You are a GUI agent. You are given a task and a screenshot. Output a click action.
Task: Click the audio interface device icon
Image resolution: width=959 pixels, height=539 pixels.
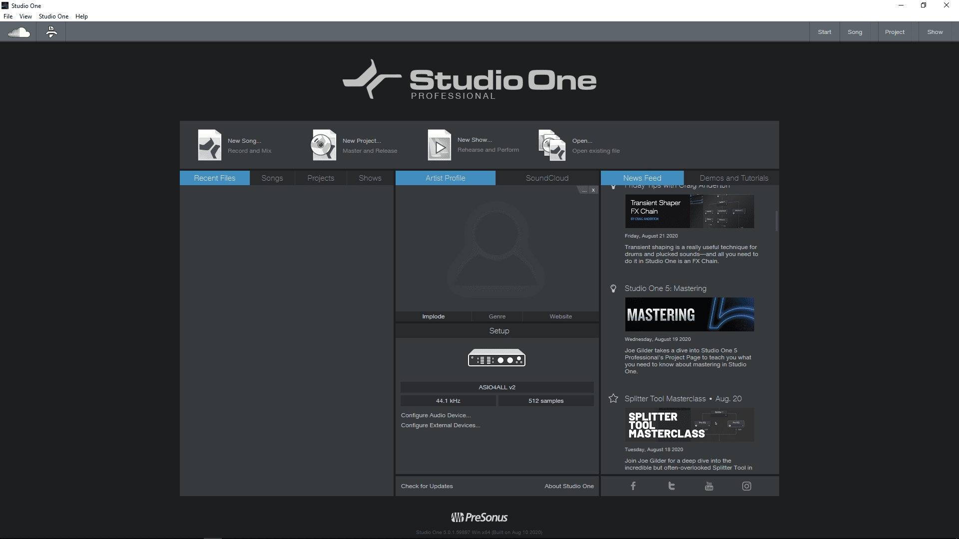tap(496, 358)
